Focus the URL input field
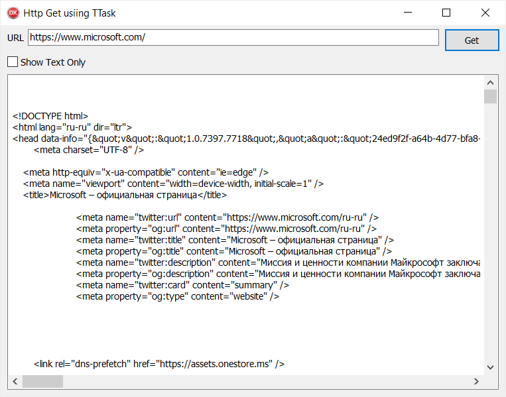Image resolution: width=506 pixels, height=397 pixels. (233, 37)
